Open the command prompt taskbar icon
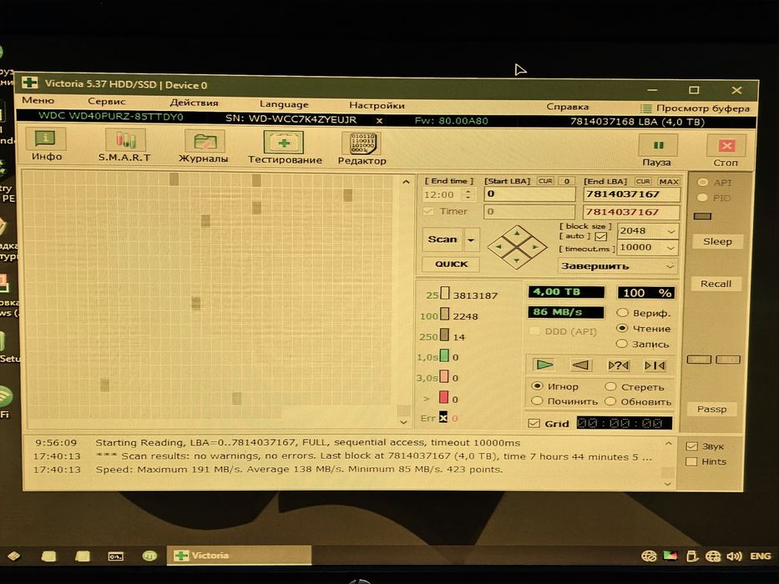 [116, 556]
